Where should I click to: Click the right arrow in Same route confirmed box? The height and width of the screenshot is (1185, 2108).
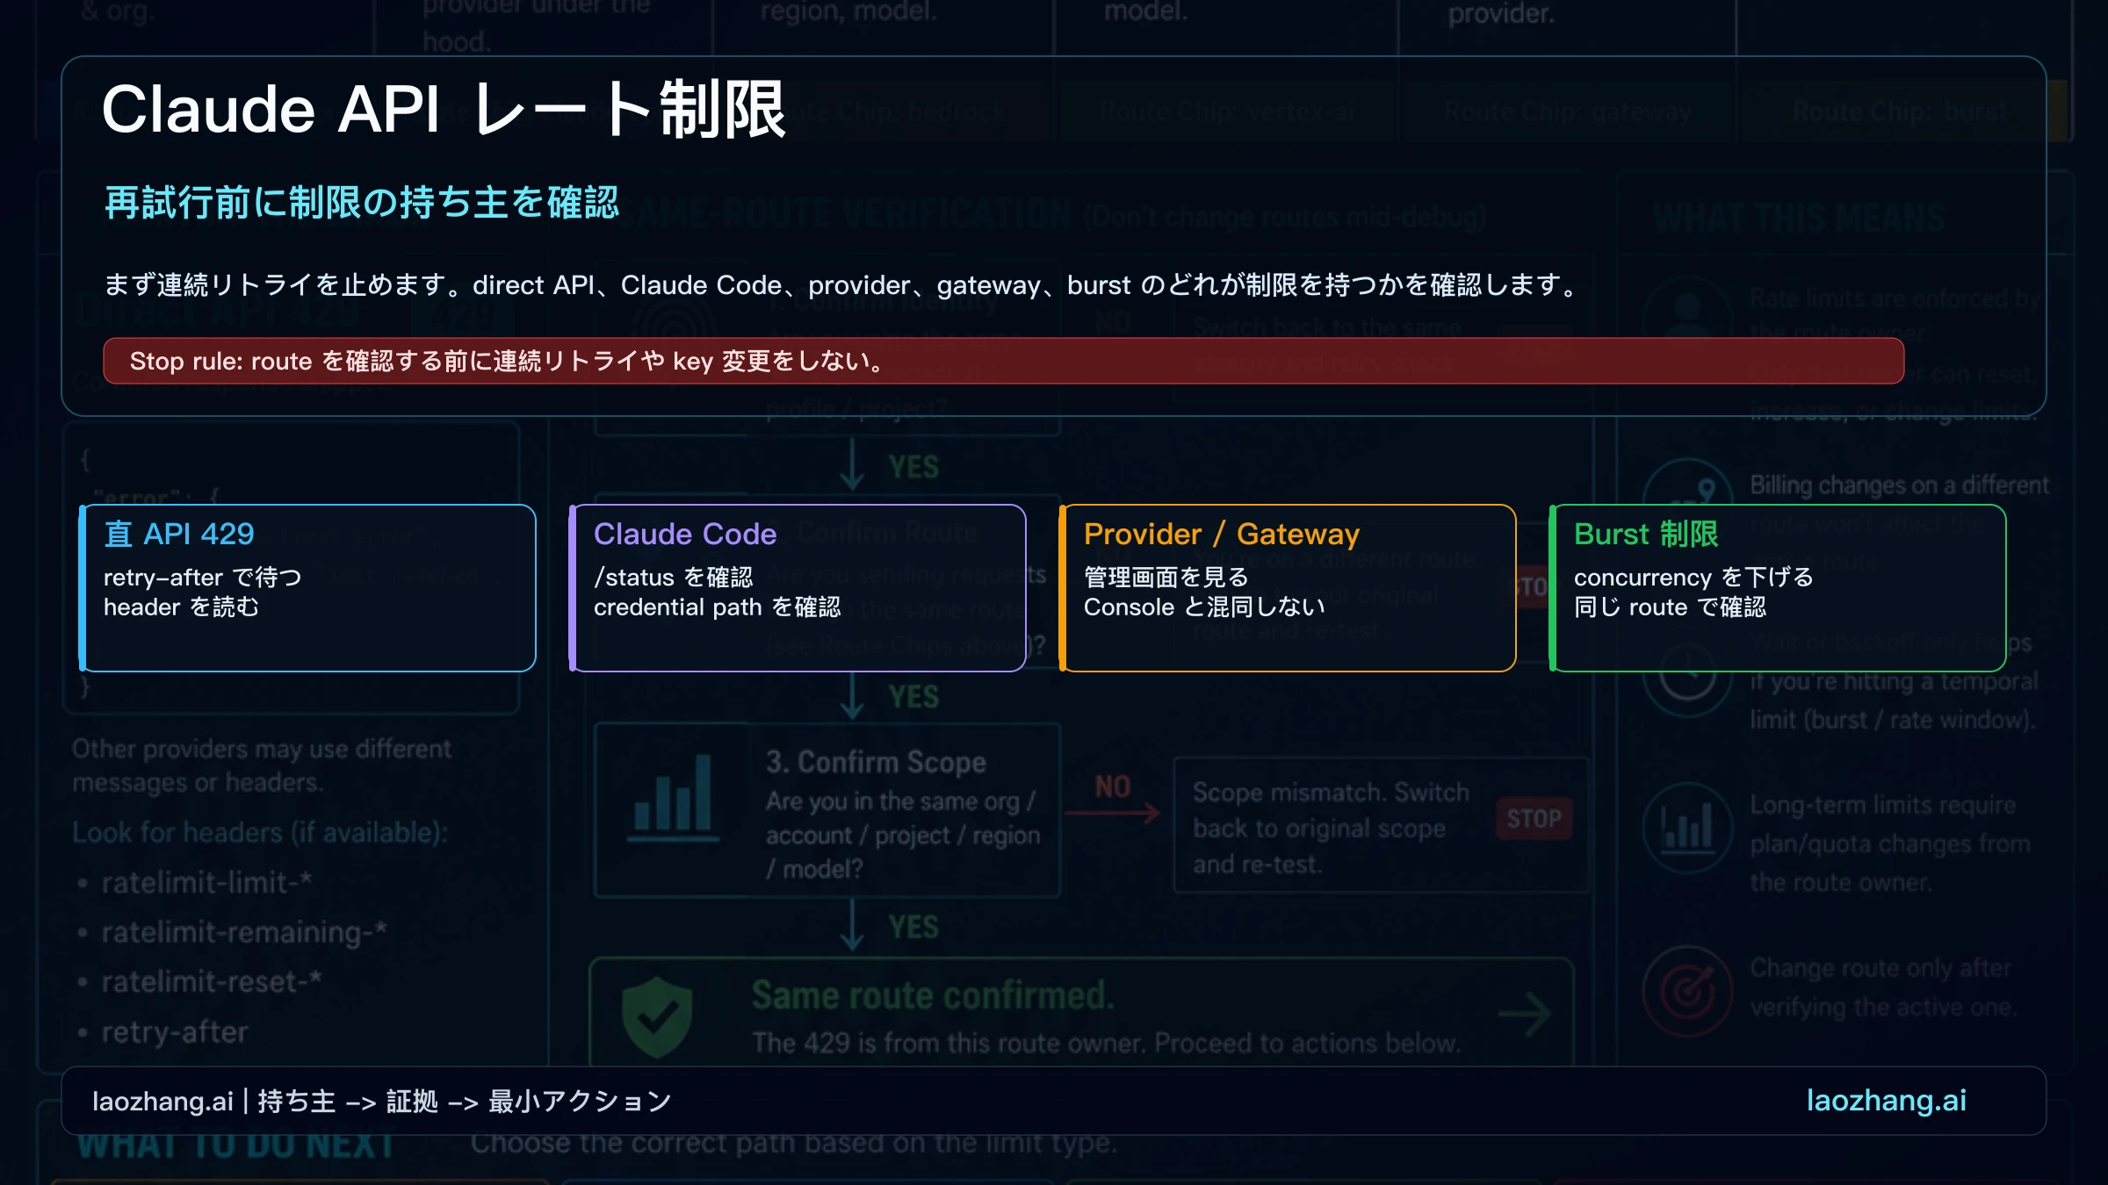1526,1014
